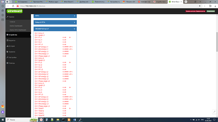Viewport: 218px width, 122px height.
Task: Open File Explorer from the taskbar
Action: coord(58,120)
